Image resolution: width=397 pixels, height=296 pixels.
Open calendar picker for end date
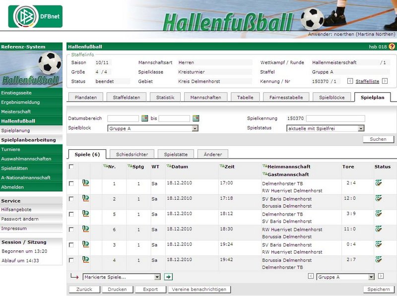tap(196, 118)
